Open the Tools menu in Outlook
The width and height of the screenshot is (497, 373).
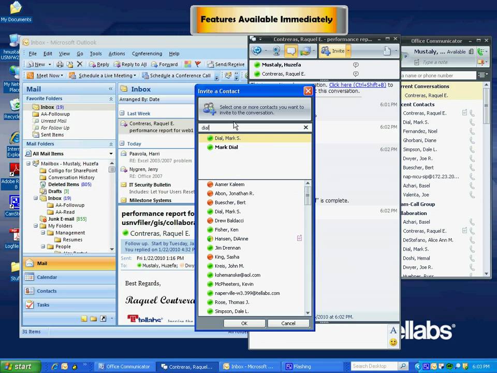(96, 53)
